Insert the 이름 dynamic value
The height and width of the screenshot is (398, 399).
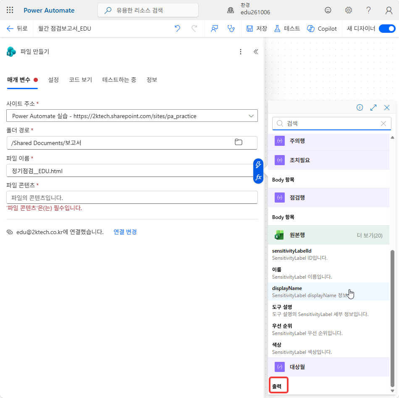tap(328, 273)
